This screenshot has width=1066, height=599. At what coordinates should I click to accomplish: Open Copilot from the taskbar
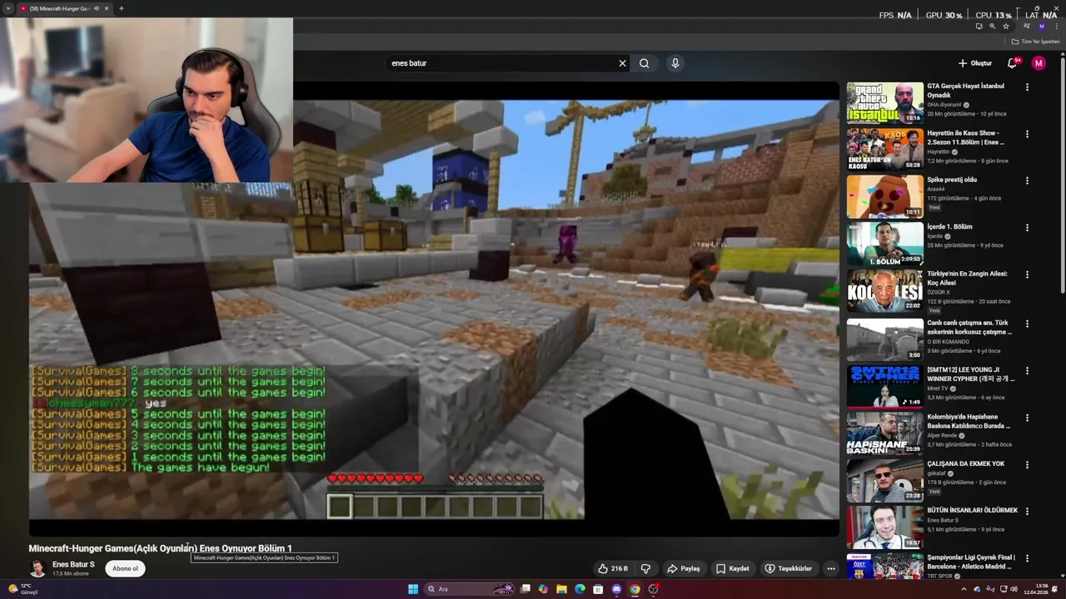[x=543, y=589]
